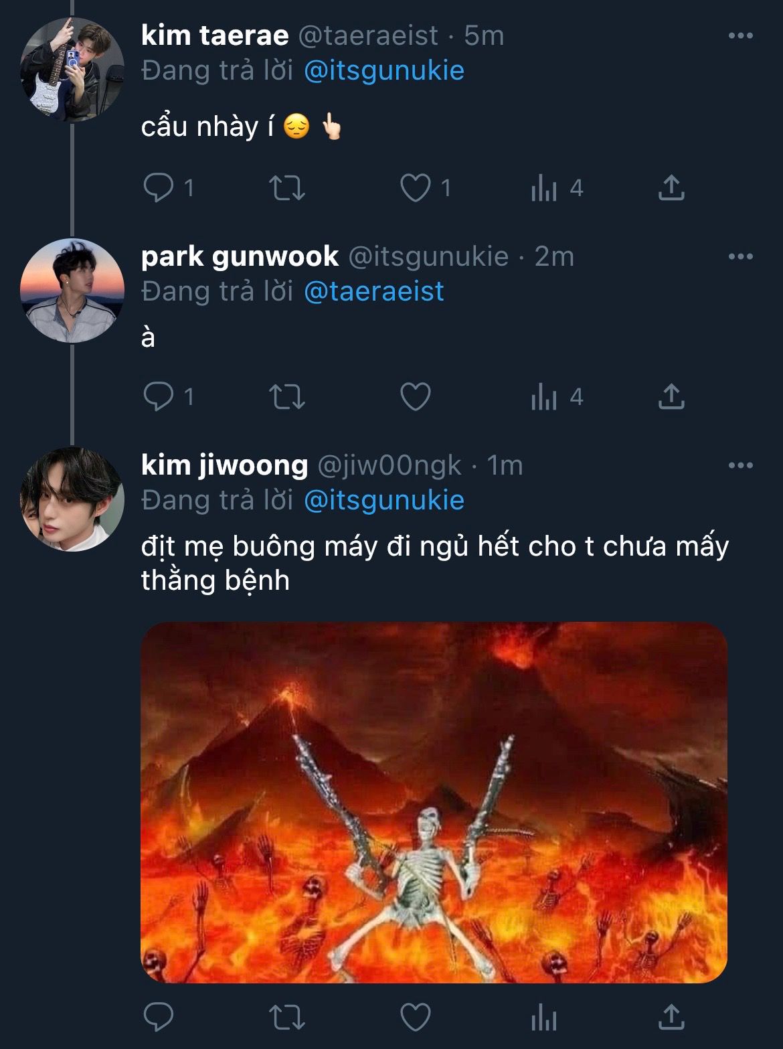Retweet kim jiwoong's tweet
This screenshot has height=1049, width=783.
click(287, 1018)
